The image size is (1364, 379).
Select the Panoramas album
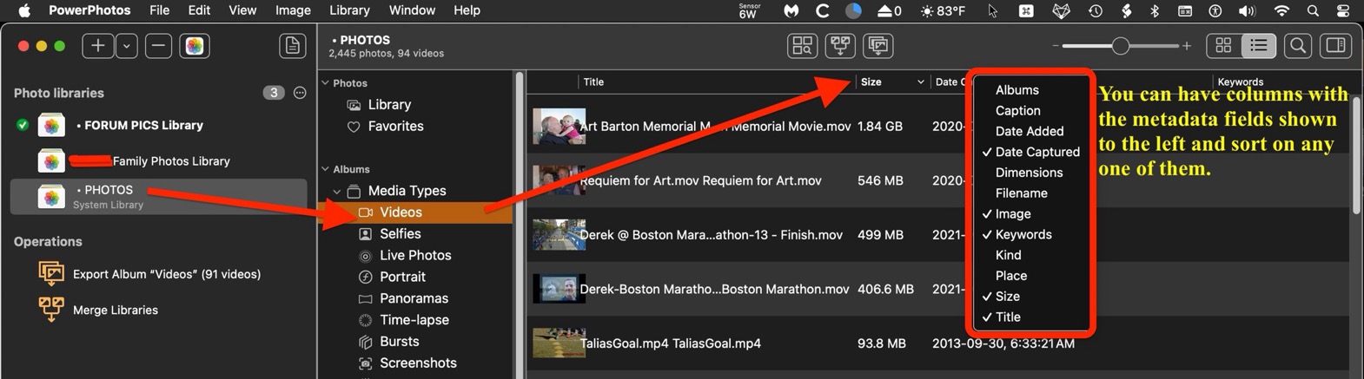pyautogui.click(x=414, y=298)
